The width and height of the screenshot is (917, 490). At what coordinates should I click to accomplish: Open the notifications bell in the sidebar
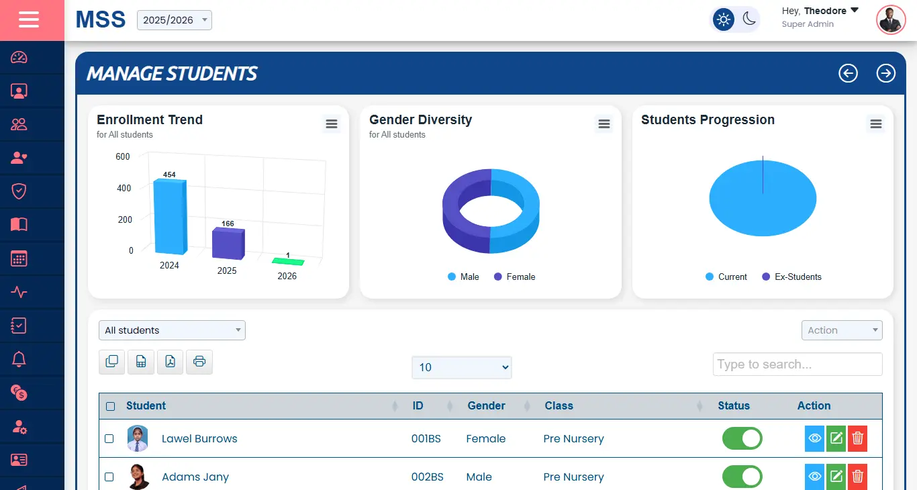pos(17,359)
